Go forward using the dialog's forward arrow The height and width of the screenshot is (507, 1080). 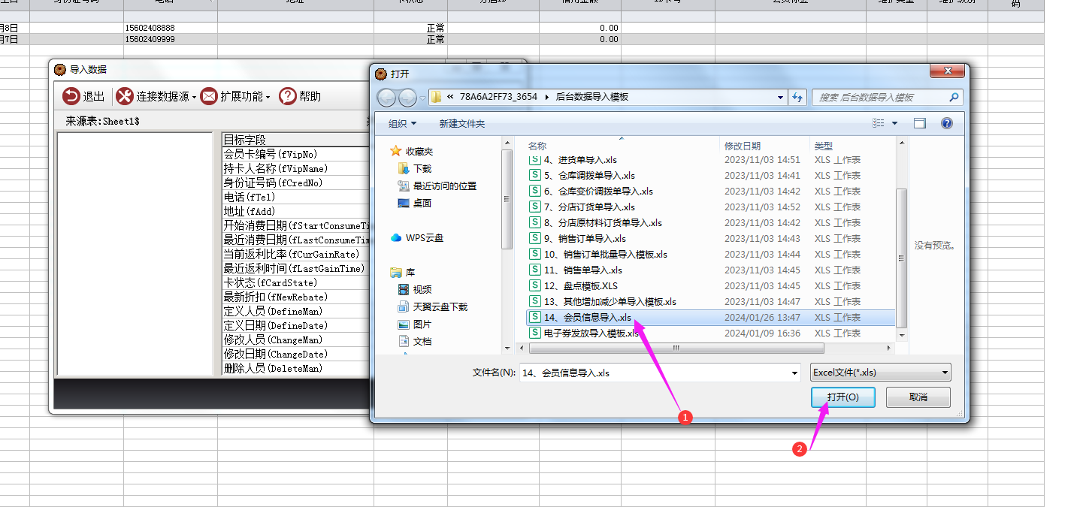(x=407, y=98)
